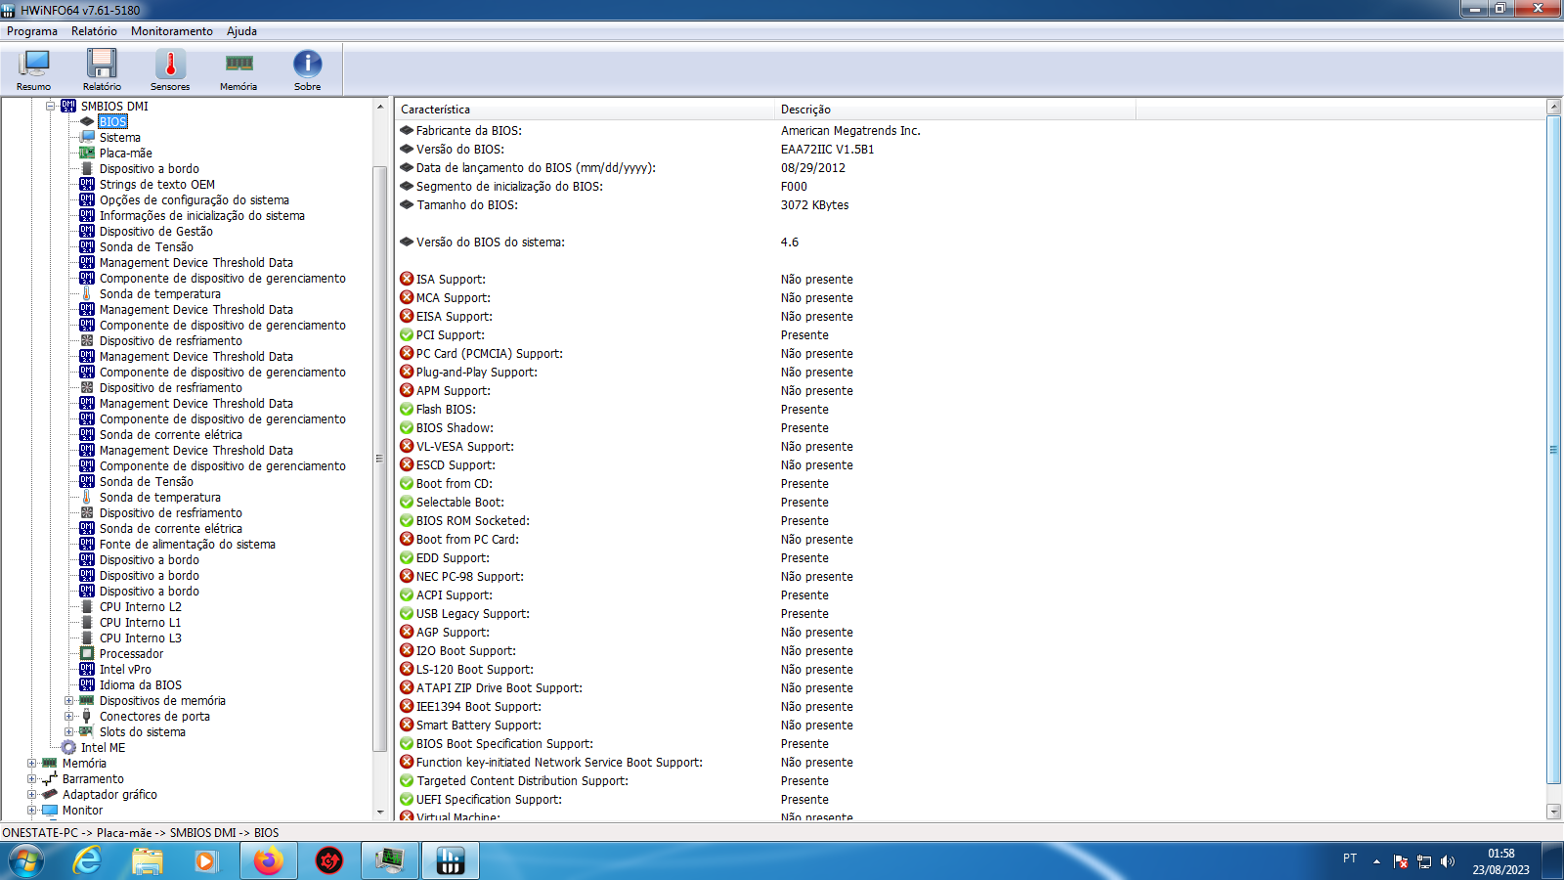Click details panel scroll down arrow

pyautogui.click(x=1554, y=812)
